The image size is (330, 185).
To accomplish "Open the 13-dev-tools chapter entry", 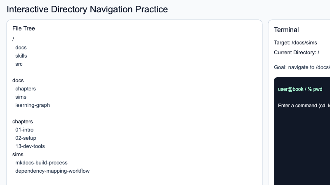I will [x=30, y=146].
